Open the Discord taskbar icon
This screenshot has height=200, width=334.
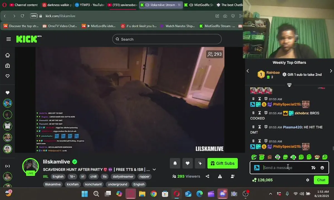click(222, 194)
